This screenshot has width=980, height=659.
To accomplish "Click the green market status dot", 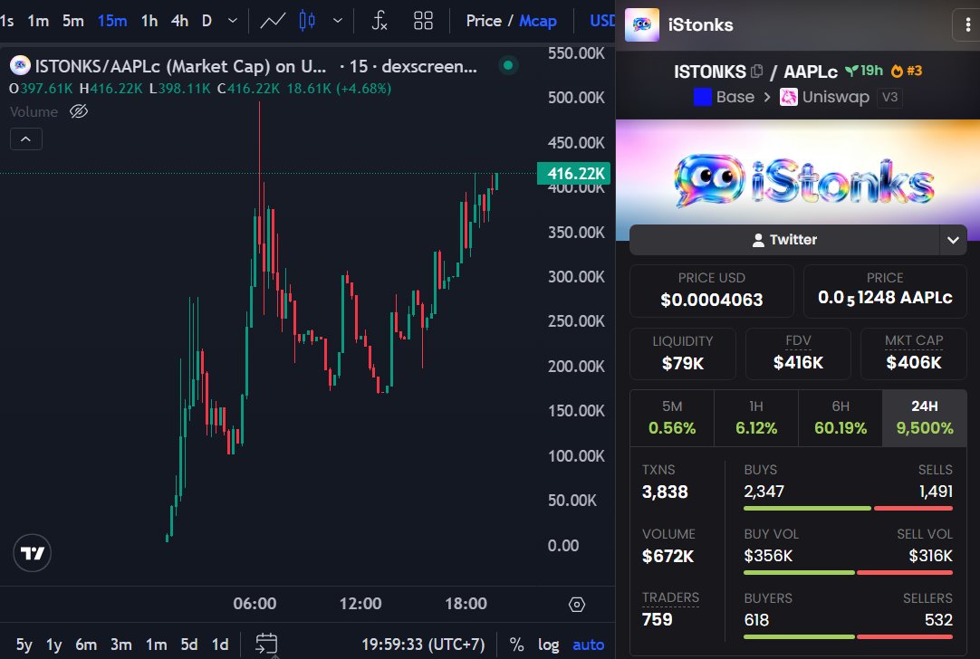I will pyautogui.click(x=508, y=65).
